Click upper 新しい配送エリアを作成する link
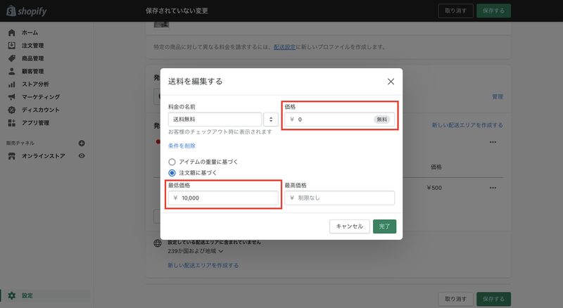 [x=467, y=125]
